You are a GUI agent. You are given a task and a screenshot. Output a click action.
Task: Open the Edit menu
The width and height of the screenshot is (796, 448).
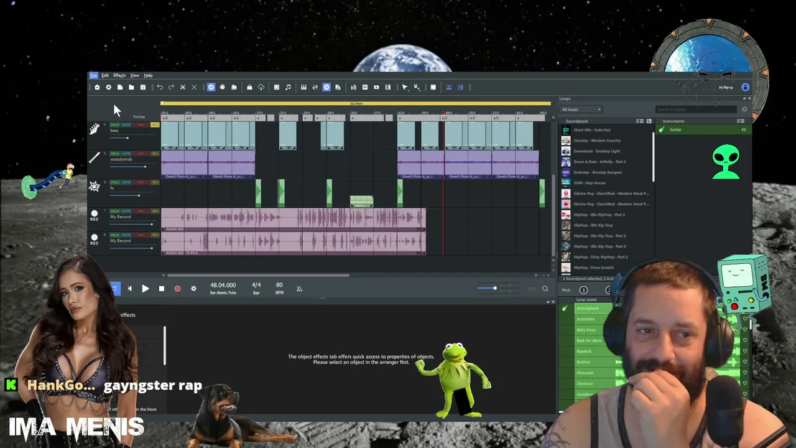(x=105, y=75)
